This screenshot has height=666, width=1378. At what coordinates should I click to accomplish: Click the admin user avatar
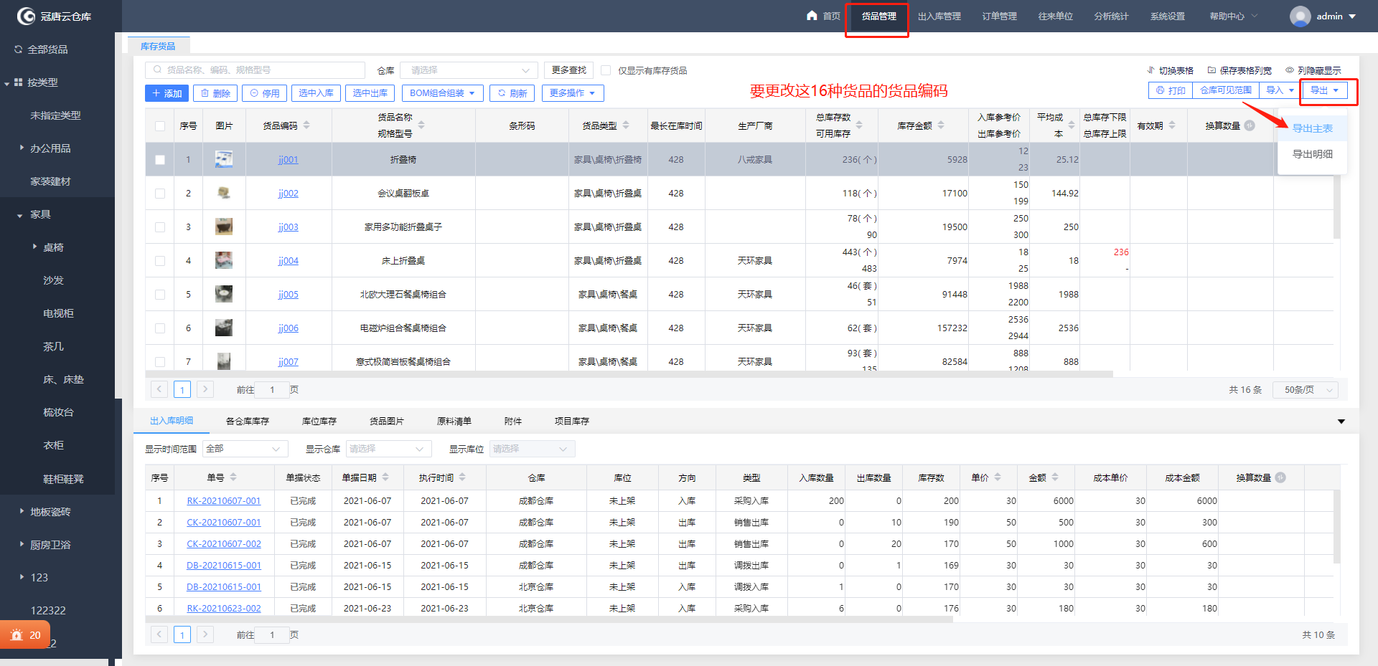click(x=1300, y=16)
